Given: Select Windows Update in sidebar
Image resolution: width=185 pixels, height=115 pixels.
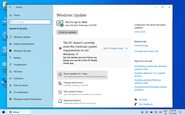Looking at the screenshot, I should (22, 37).
